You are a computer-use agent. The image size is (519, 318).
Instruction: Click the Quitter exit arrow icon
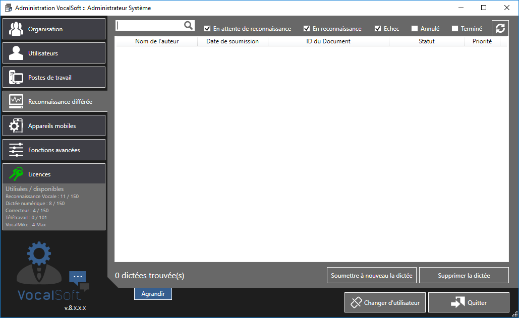point(458,302)
